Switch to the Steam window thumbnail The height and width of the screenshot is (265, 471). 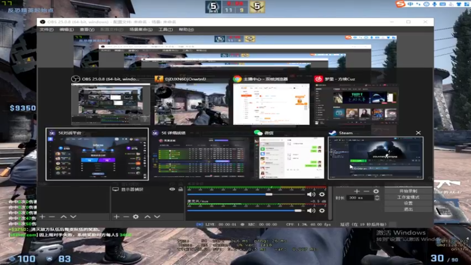pyautogui.click(x=376, y=158)
